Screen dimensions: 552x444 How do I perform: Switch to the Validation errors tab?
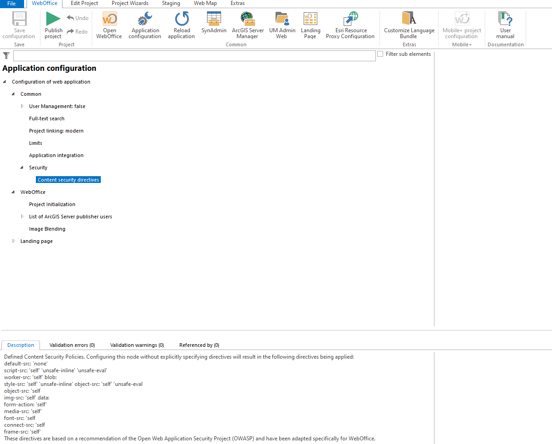click(72, 345)
